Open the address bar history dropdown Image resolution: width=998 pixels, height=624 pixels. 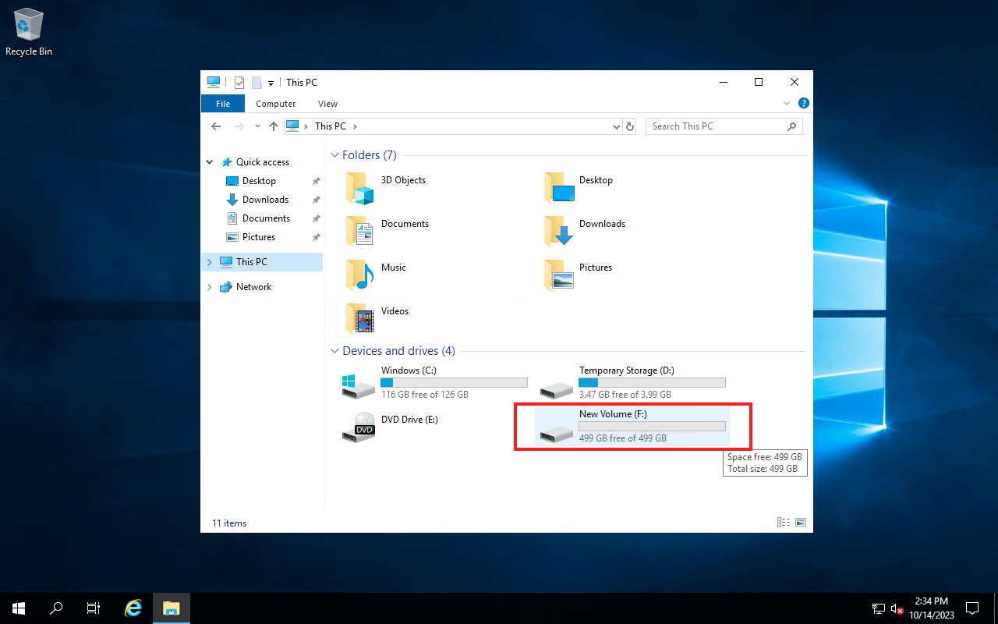[616, 126]
